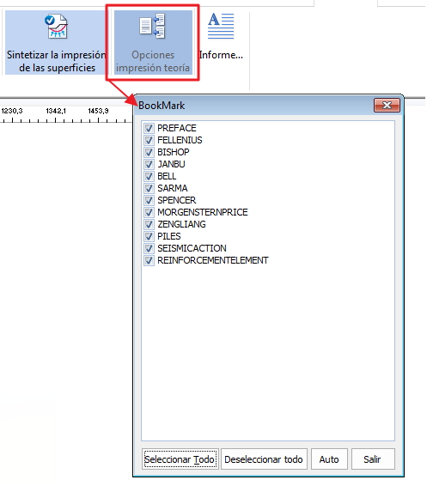Click the Deseleccionar todo button

click(264, 459)
